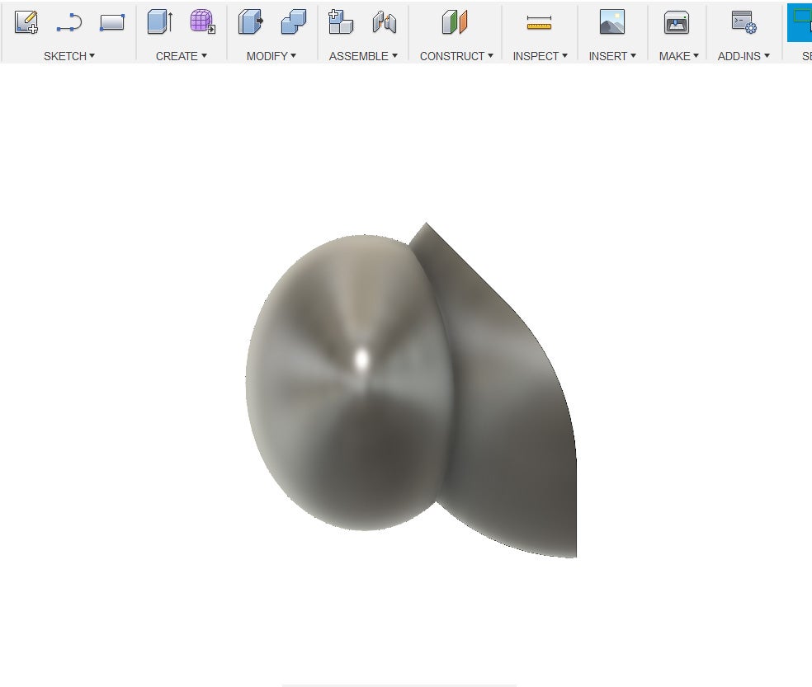Click the purple Create Form icon
This screenshot has width=812, height=687.
(x=202, y=22)
